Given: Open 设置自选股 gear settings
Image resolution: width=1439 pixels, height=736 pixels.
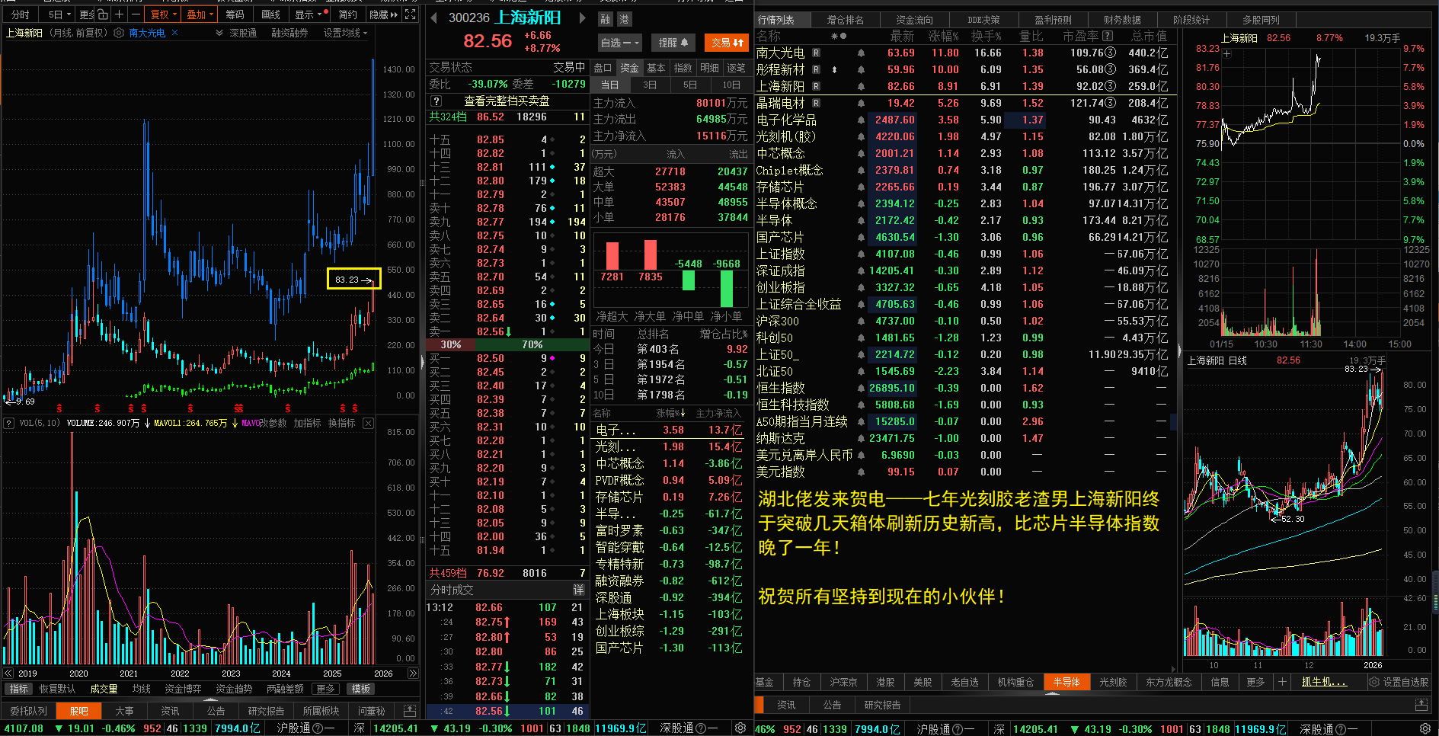Looking at the screenshot, I should (x=1399, y=682).
